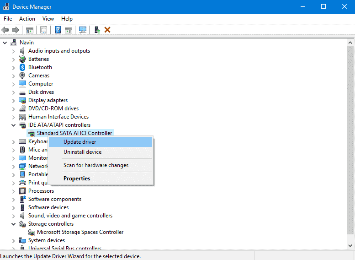Select Microsoft Storage Spaces Controller entry
355x260 pixels.
tap(80, 232)
